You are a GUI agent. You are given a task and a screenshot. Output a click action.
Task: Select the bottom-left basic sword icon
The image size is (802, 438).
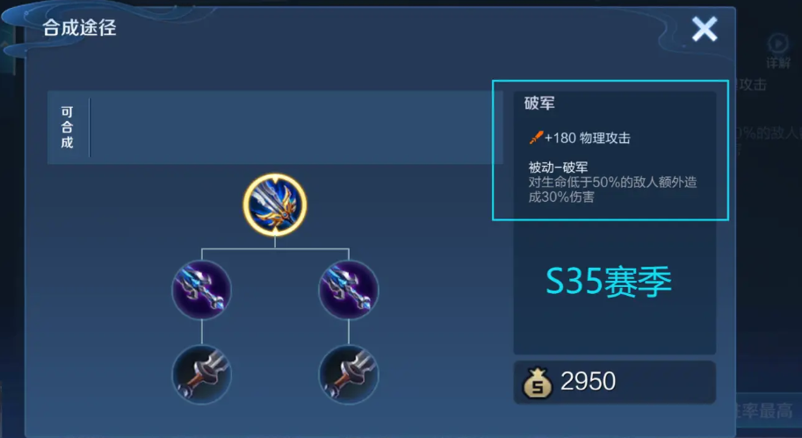click(x=201, y=375)
